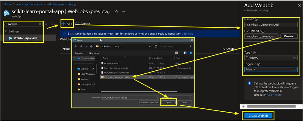Open the Type dropdown showing Triggered
Viewport: 303px width, 121px height.
(271, 57)
